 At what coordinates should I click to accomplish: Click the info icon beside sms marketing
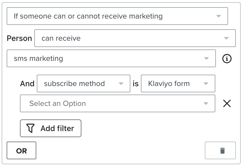(227, 59)
